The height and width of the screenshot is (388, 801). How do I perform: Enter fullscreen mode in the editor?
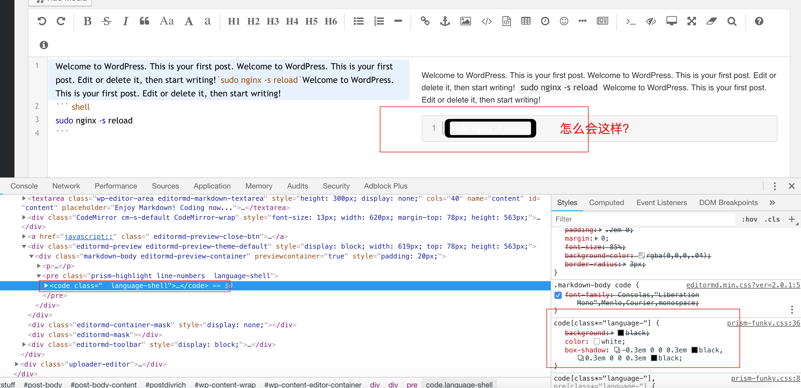point(692,21)
